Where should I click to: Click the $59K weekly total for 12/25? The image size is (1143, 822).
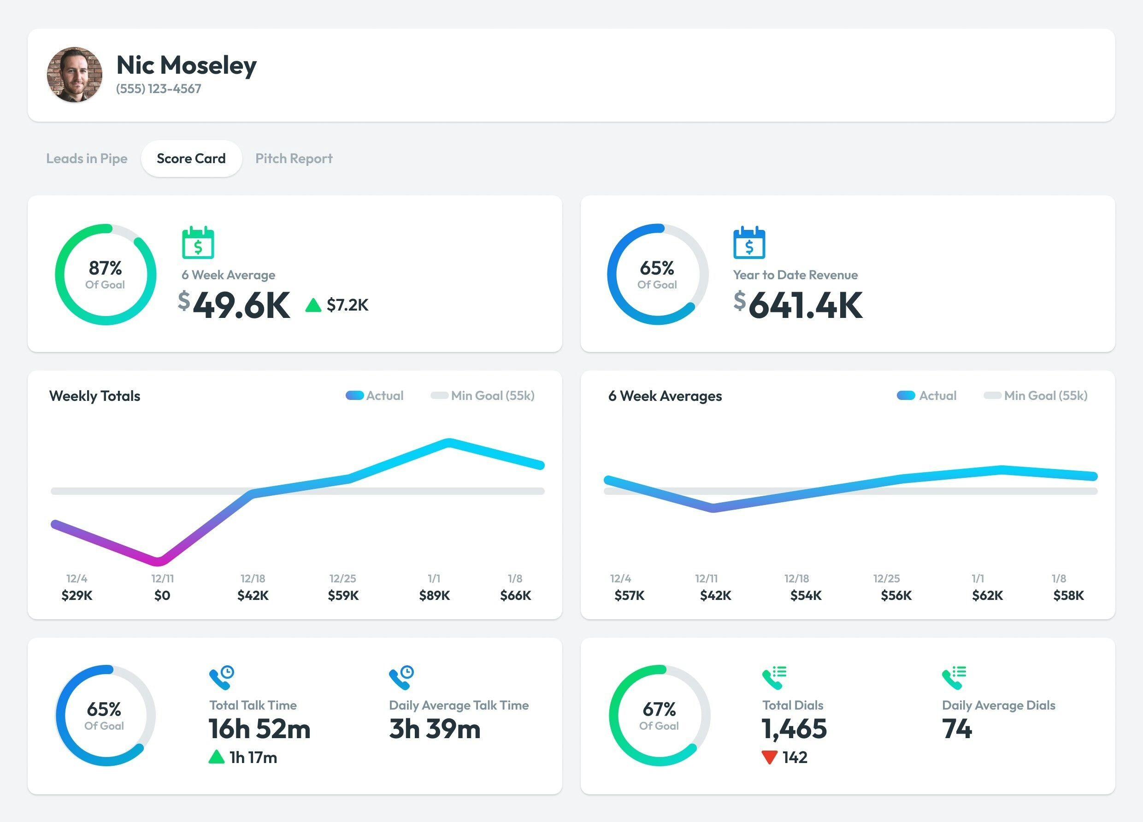343,595
